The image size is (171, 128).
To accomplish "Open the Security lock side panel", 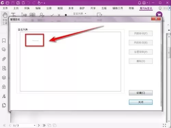I will tap(4, 87).
